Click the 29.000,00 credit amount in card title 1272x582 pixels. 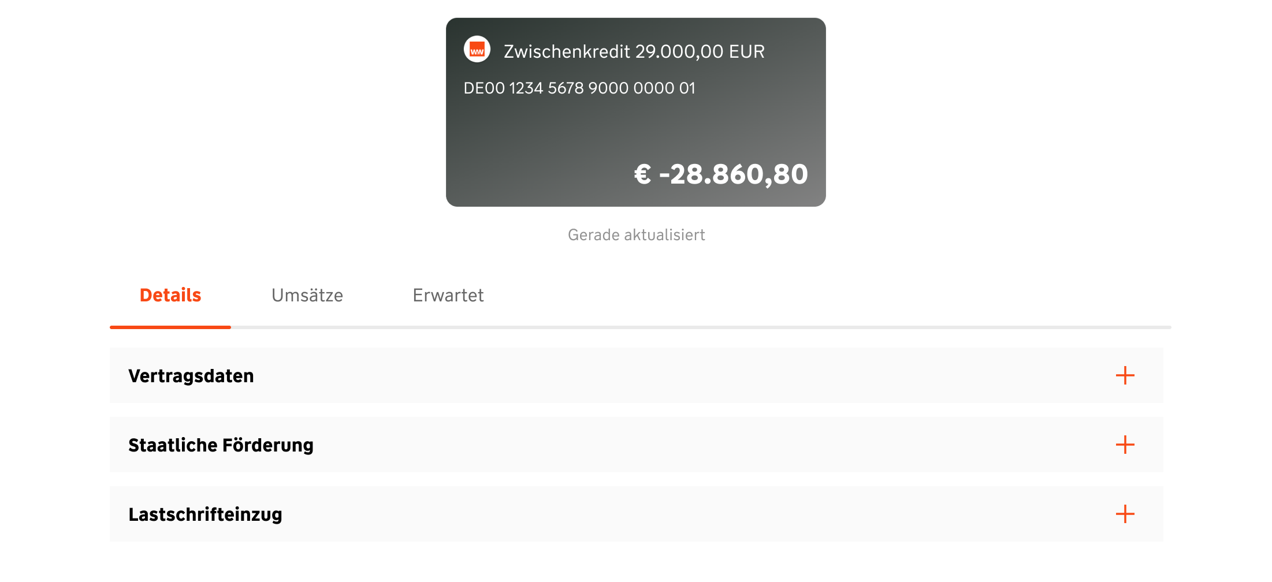pos(679,52)
